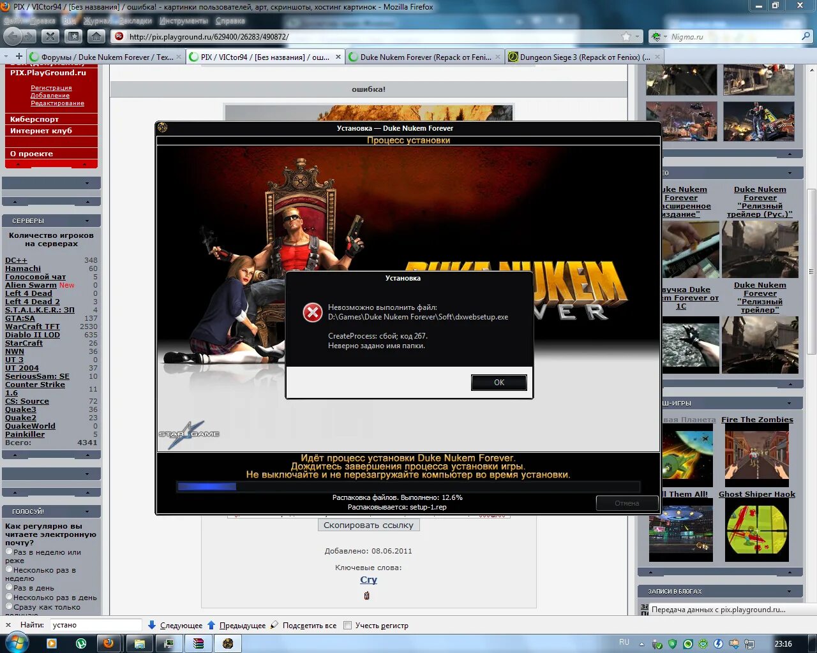
Task: Open the Закладки menu
Action: pos(135,20)
